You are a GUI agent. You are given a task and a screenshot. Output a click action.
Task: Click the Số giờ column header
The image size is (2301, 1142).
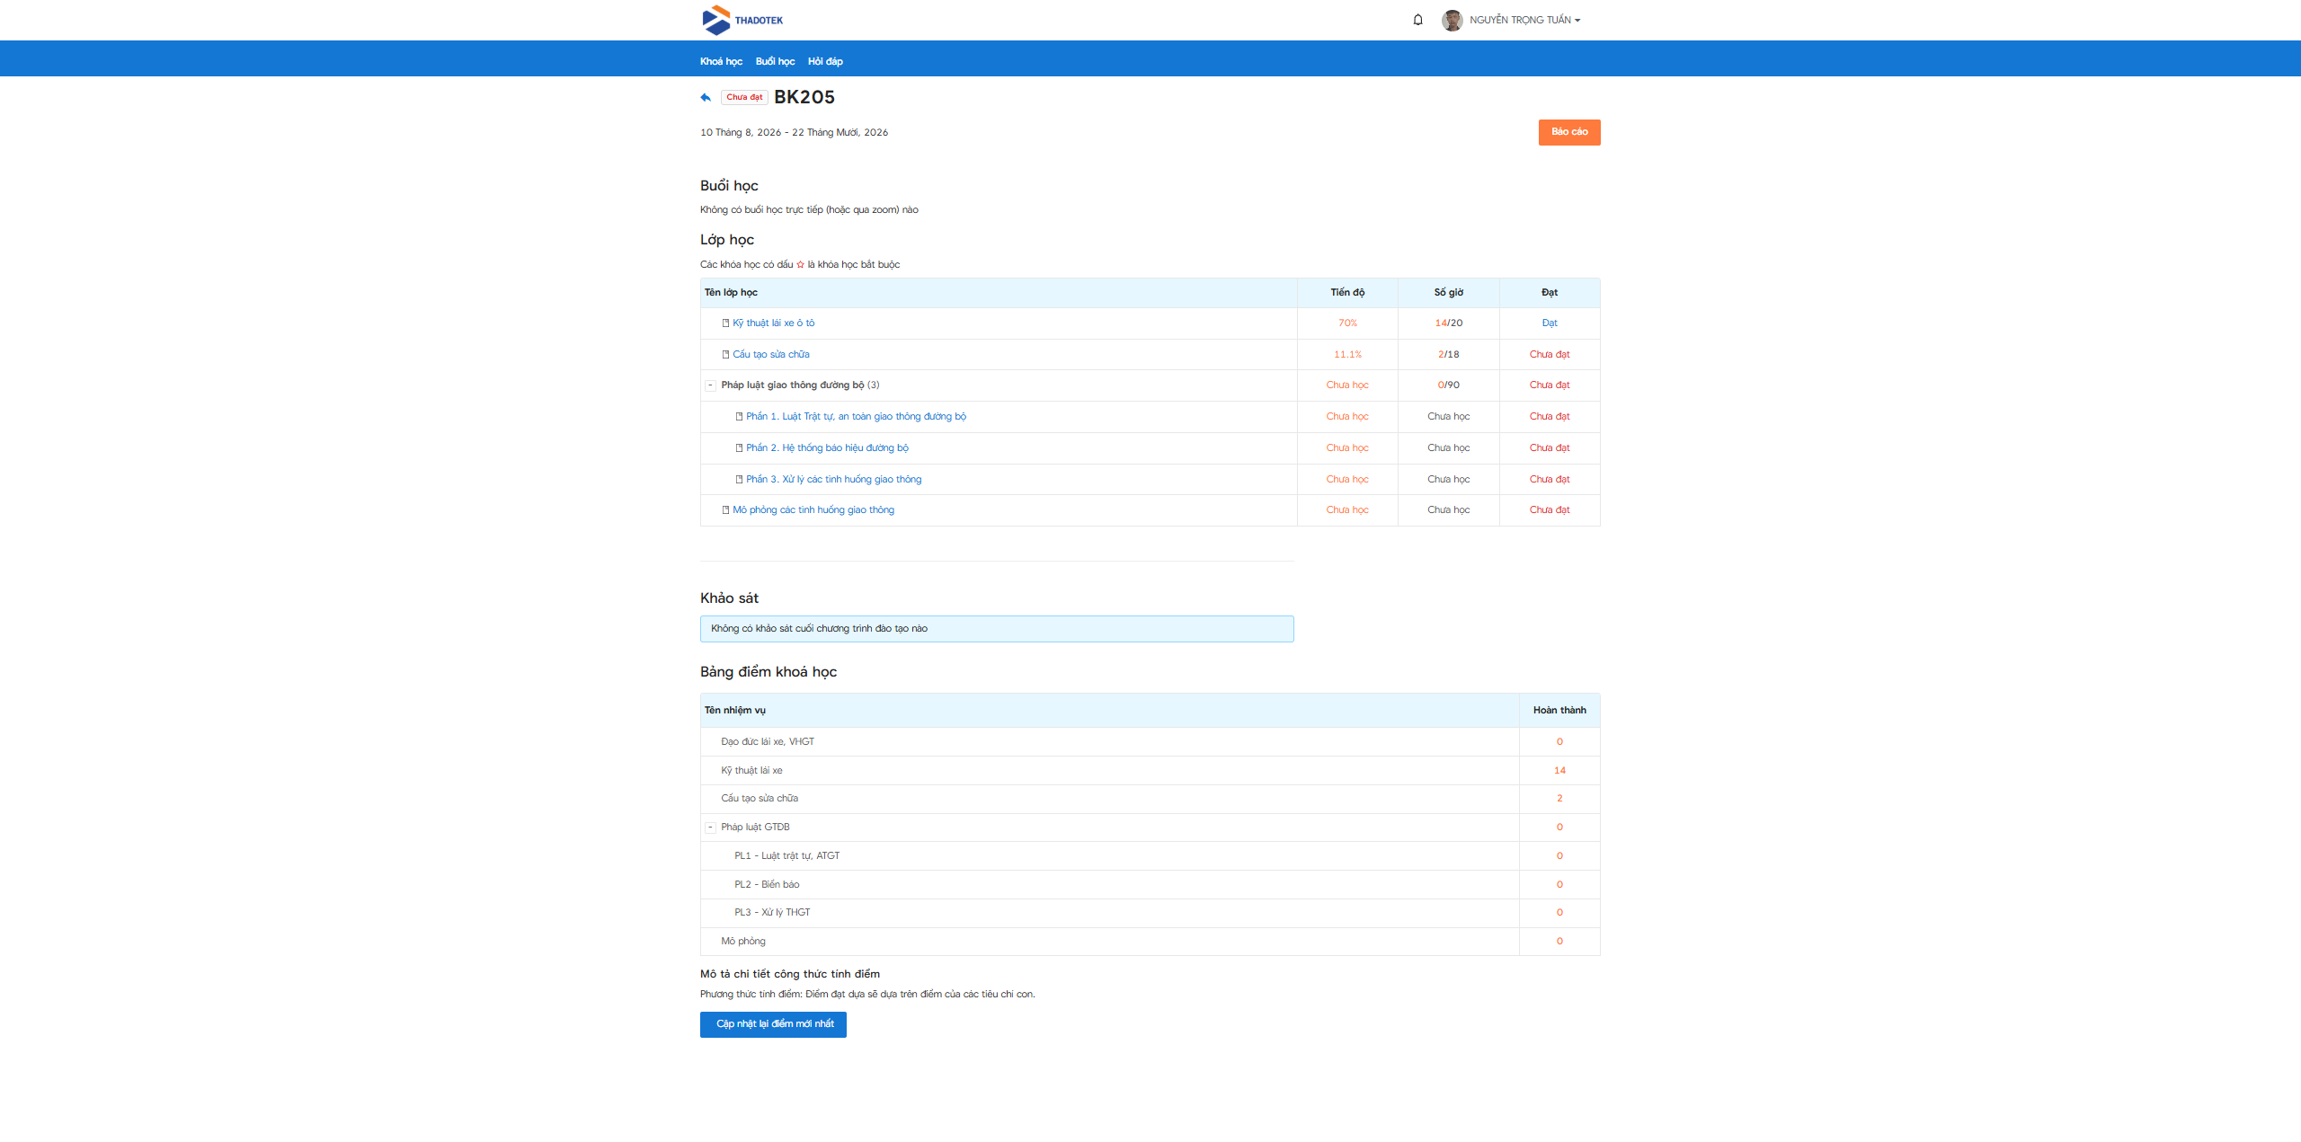(x=1449, y=293)
